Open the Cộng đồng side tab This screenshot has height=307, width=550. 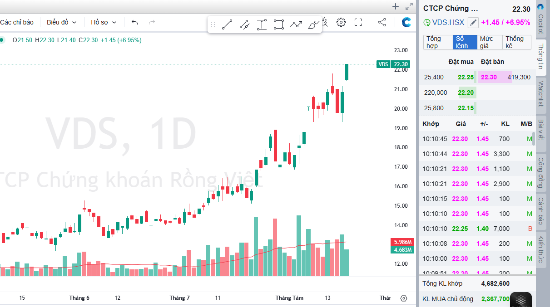tap(540, 172)
